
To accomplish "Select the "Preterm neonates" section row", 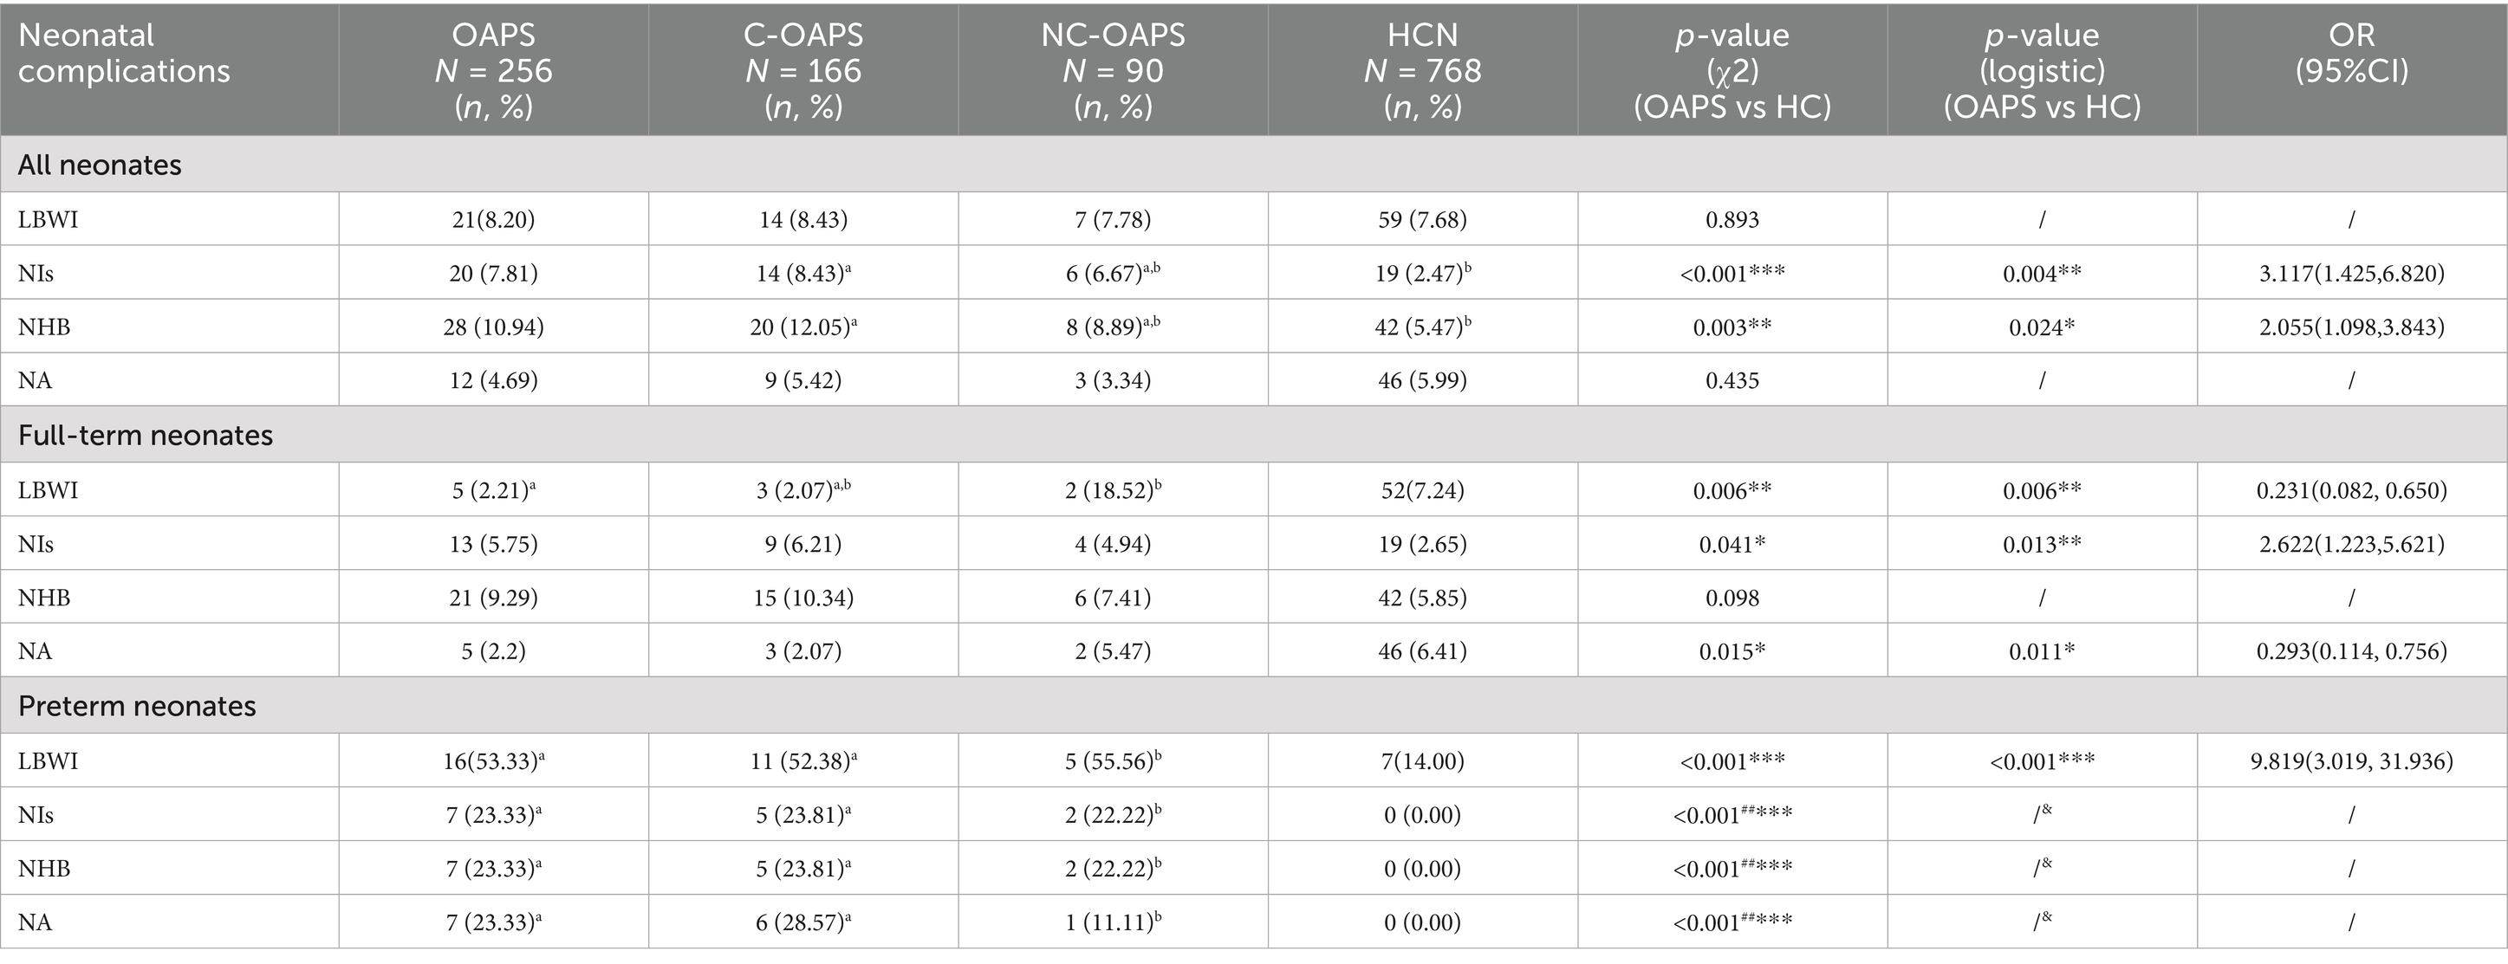I will pyautogui.click(x=137, y=705).
